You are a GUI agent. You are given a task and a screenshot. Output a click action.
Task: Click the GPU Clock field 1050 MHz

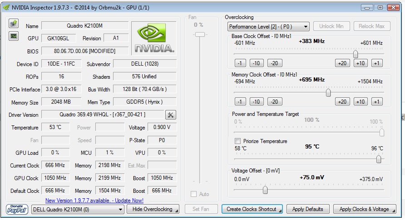pos(55,178)
